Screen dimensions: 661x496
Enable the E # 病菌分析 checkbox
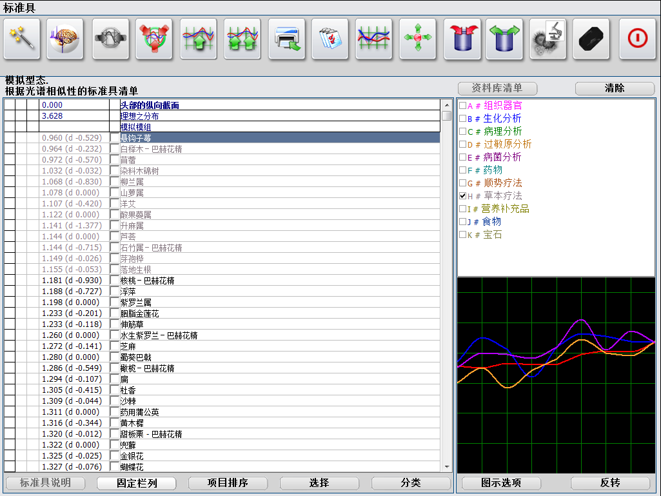pos(462,157)
